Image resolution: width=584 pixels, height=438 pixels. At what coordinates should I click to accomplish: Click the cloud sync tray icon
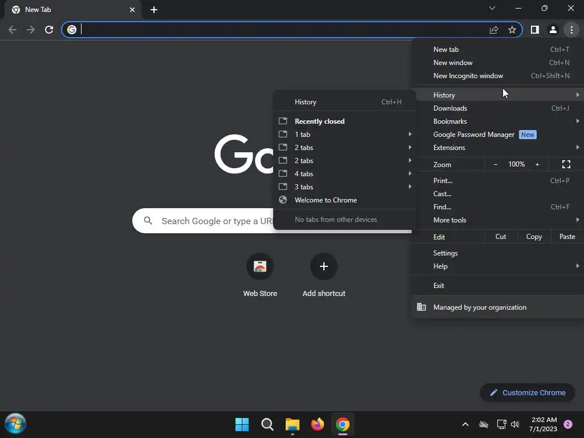tap(484, 424)
